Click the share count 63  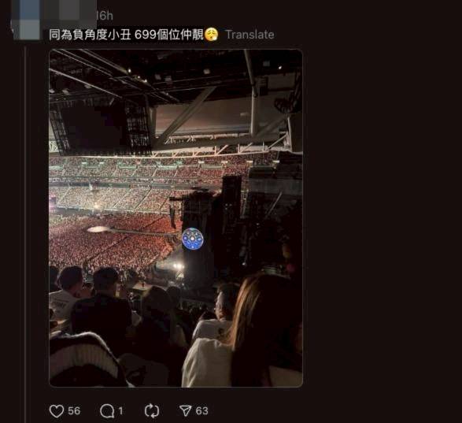click(x=201, y=411)
